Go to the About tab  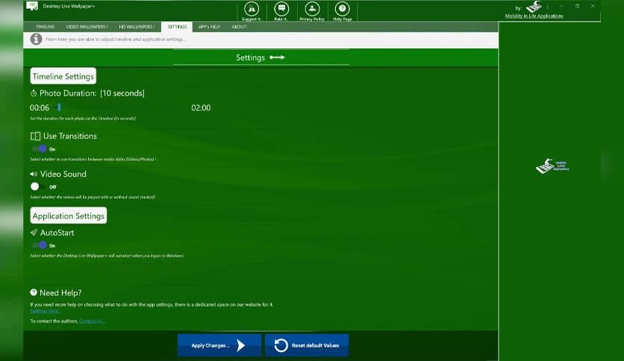[x=239, y=27]
